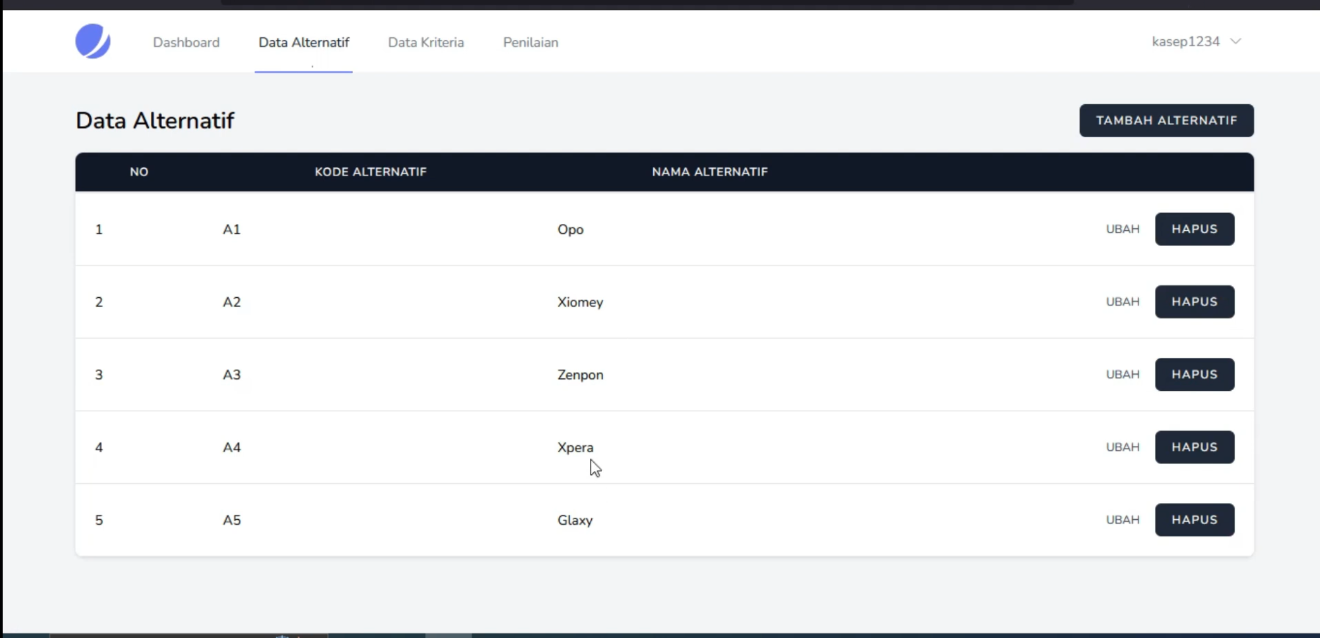Click the chevron next to kasep1234
This screenshot has height=638, width=1320.
click(x=1235, y=41)
